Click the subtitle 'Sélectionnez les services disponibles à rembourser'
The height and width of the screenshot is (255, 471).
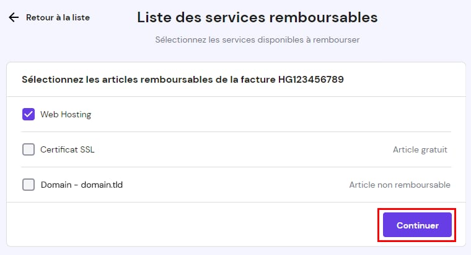point(257,40)
